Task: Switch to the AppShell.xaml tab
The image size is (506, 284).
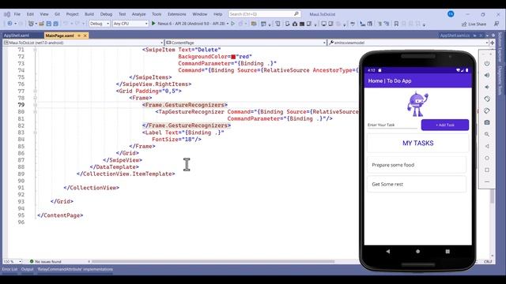Action: pyautogui.click(x=17, y=35)
